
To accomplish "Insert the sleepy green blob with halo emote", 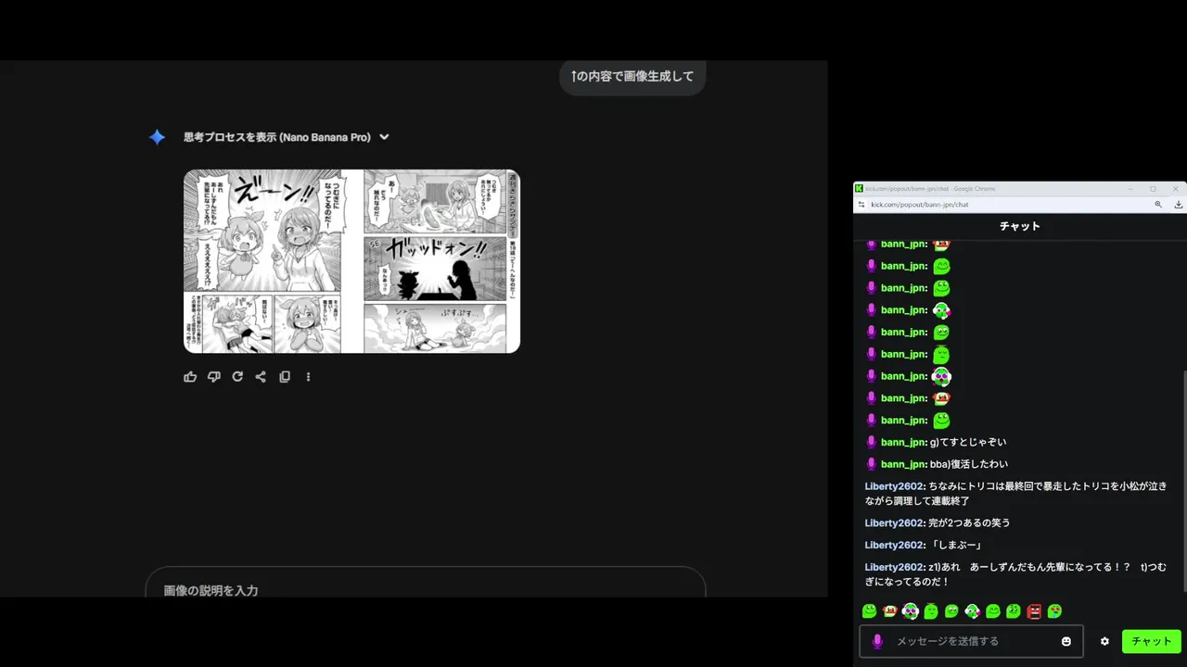I will coord(931,611).
